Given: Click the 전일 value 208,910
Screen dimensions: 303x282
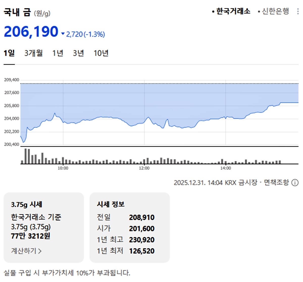Looking at the screenshot, I should [x=142, y=217].
